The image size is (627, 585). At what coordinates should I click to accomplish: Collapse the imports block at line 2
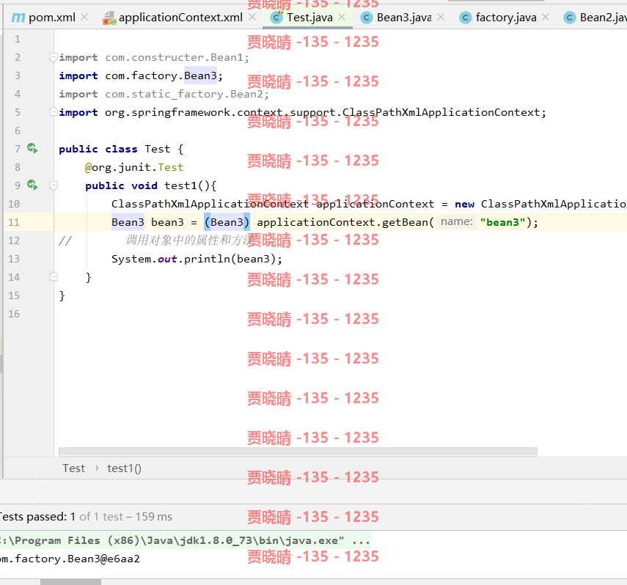[54, 58]
